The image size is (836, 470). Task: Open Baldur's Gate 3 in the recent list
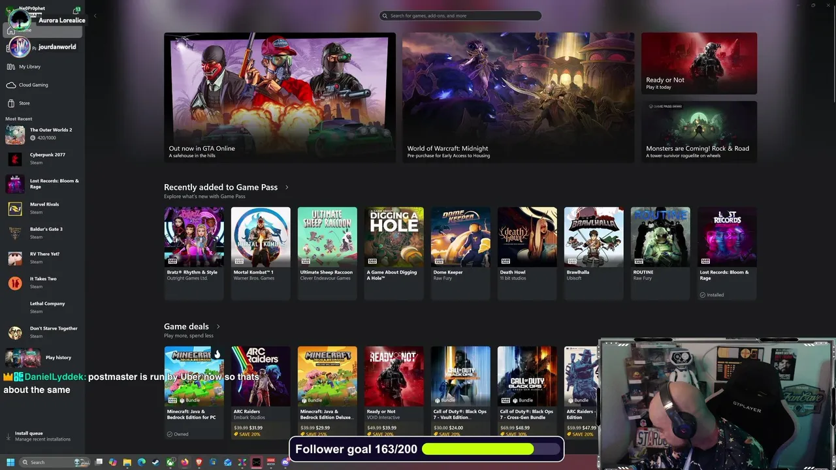click(x=43, y=233)
